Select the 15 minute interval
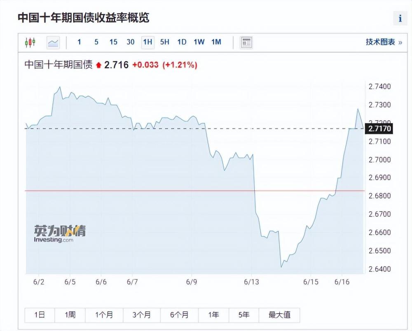Screen dimensions: 412x331 pos(113,42)
